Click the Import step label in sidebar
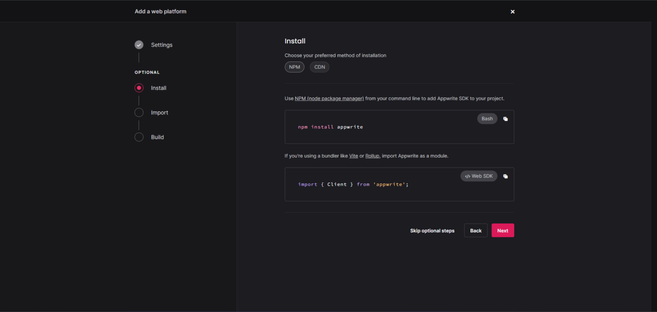This screenshot has width=657, height=312. click(x=159, y=112)
